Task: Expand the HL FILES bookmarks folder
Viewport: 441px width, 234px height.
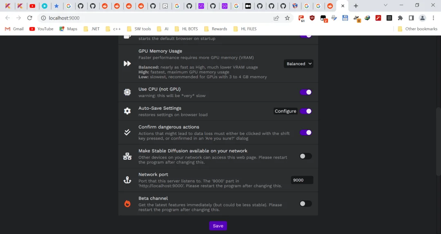Action: pyautogui.click(x=245, y=29)
